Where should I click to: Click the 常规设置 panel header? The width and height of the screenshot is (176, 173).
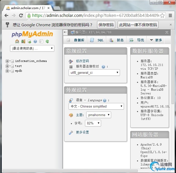tap(96, 51)
